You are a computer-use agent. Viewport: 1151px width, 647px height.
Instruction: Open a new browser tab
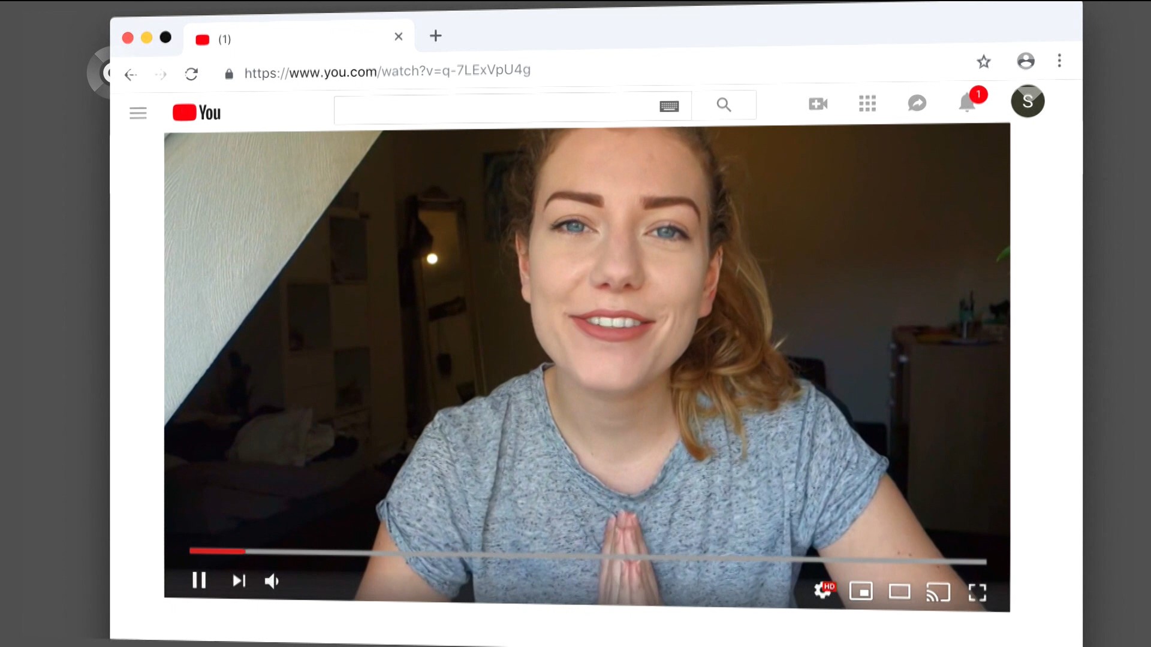[436, 36]
